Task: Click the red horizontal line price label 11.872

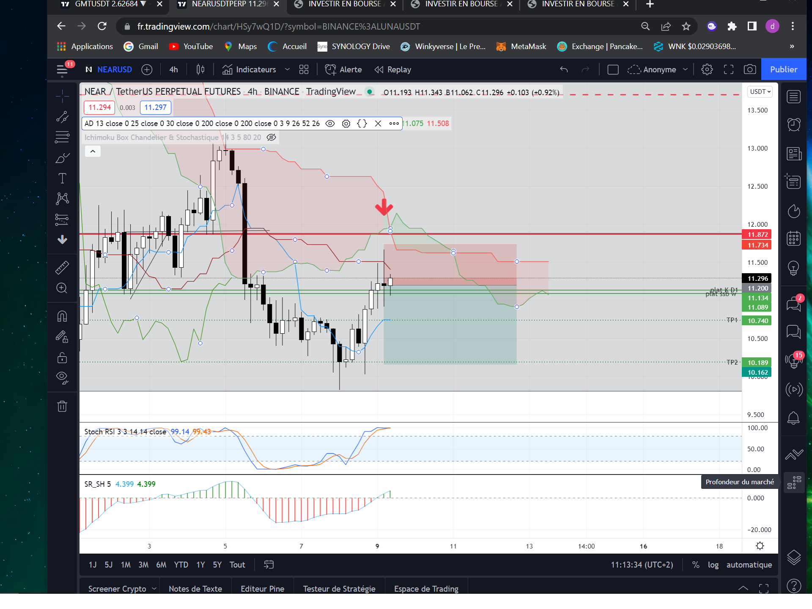Action: [757, 234]
